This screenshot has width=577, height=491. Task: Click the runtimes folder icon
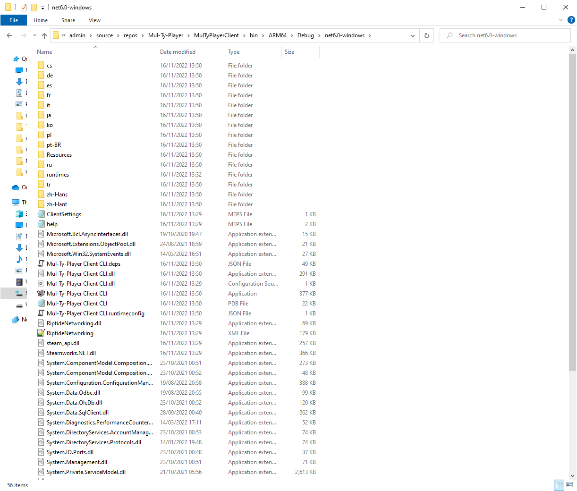[x=41, y=175]
